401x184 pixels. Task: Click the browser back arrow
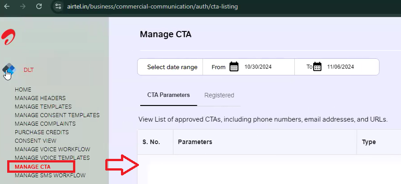[x=7, y=6]
